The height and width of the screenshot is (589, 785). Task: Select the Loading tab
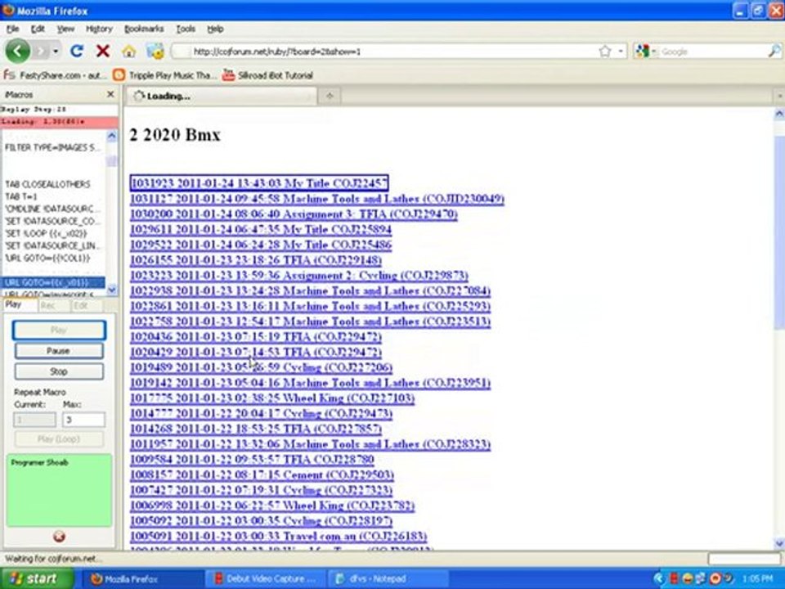tap(222, 96)
